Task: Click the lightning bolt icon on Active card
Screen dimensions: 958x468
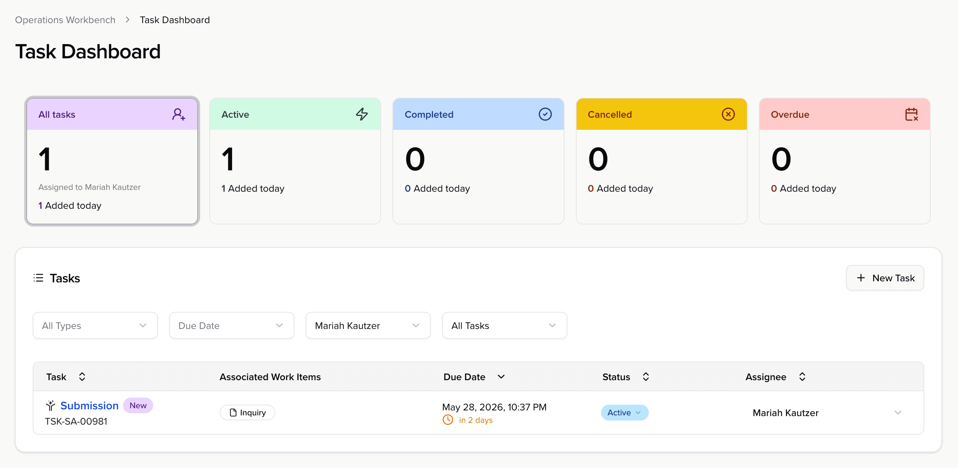Action: coord(362,114)
